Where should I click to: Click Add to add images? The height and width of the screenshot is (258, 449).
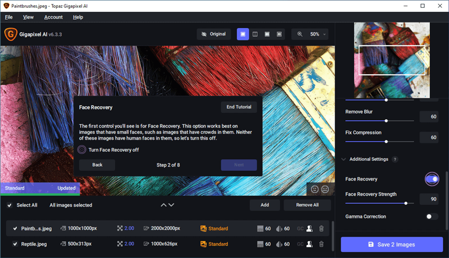tap(264, 205)
